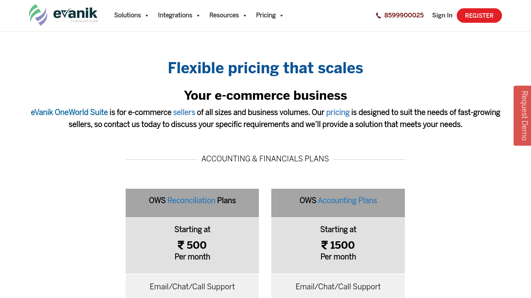
Task: Expand the Solutions dropdown arrow
Action: click(146, 16)
